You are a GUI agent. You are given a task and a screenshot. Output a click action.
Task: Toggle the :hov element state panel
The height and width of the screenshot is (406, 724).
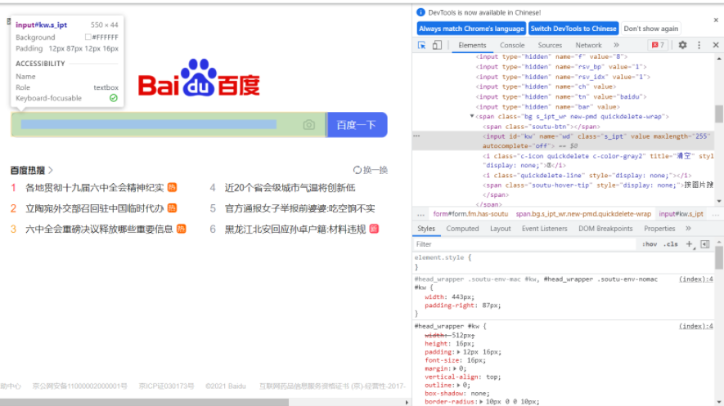pos(650,244)
